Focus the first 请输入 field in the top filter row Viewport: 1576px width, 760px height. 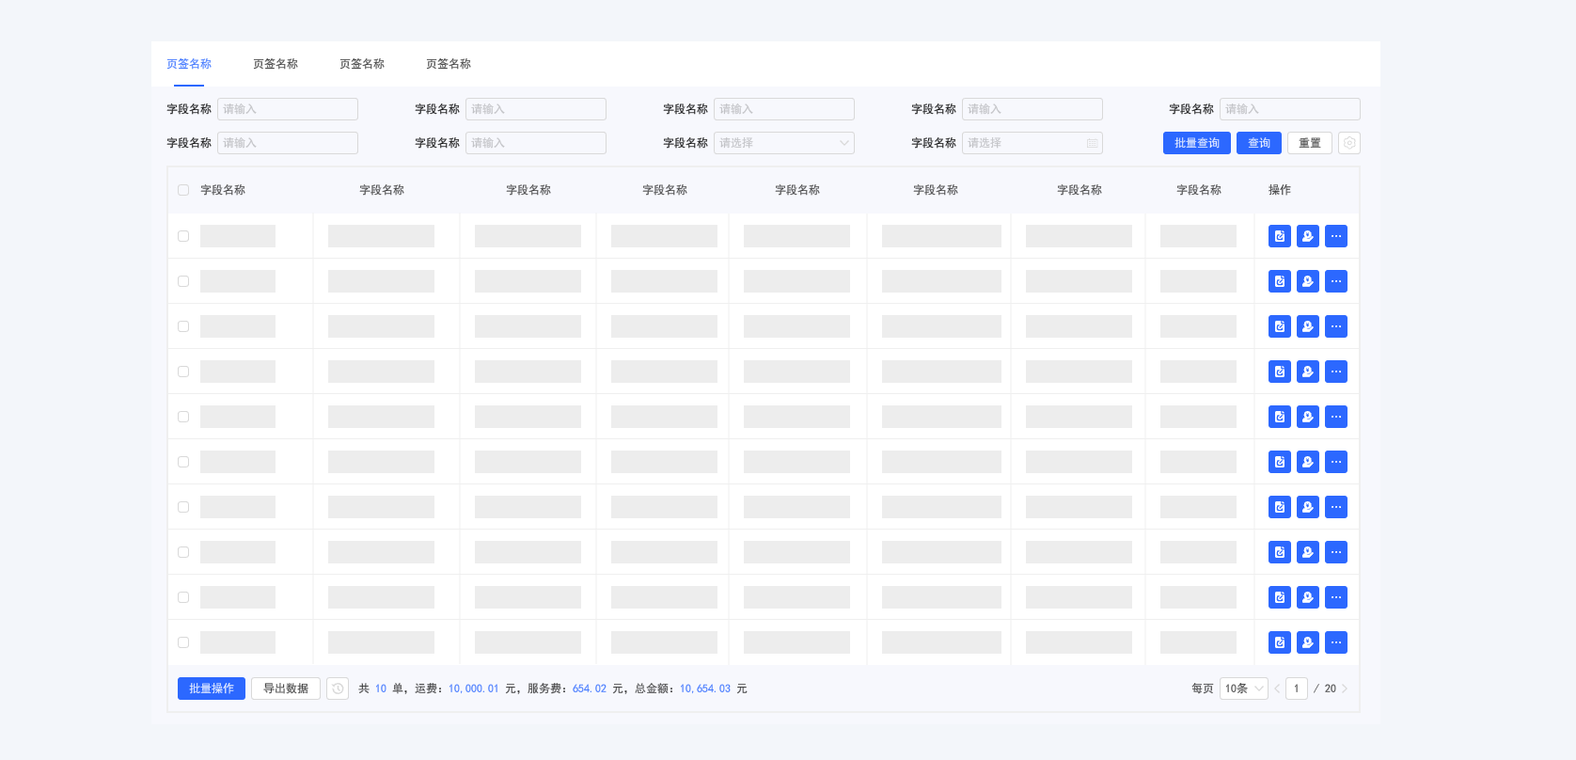pos(287,109)
